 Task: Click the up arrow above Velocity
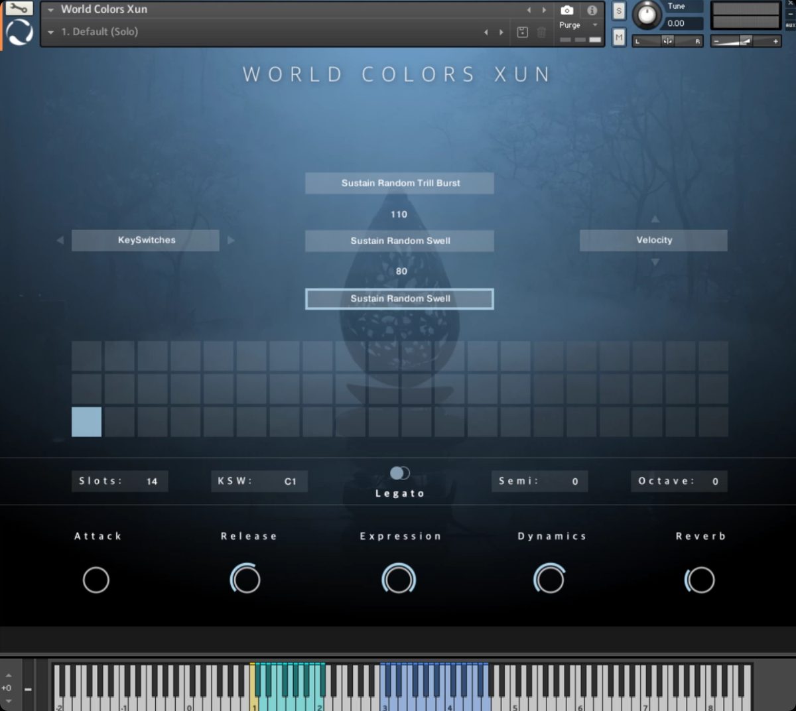[655, 218]
